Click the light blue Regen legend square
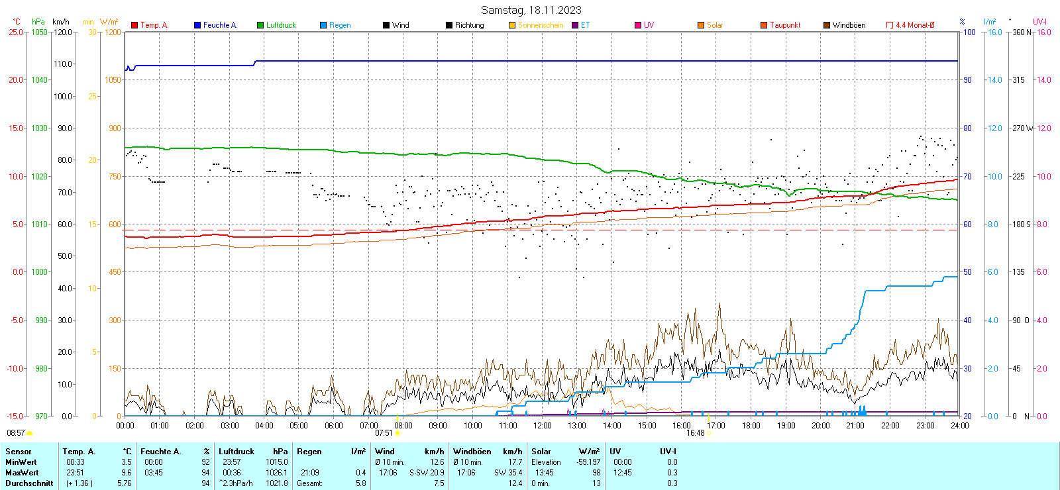The image size is (1060, 490). [x=323, y=25]
